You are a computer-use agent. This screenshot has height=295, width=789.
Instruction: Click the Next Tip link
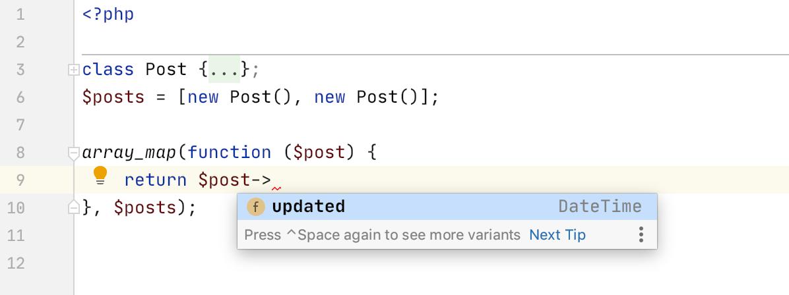(557, 234)
